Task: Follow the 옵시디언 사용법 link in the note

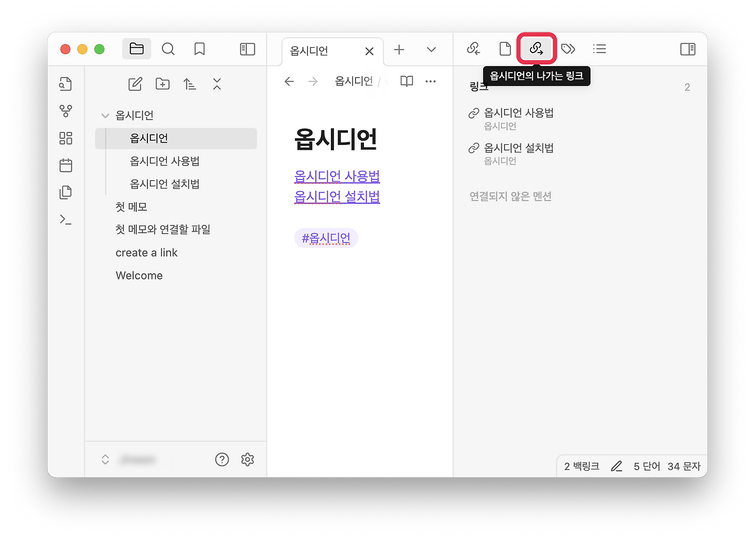Action: click(337, 177)
